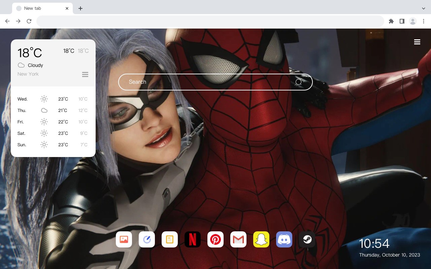Open the yellow notes dock shortcut
Viewport: 431px width, 269px height.
click(170, 239)
